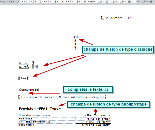Screen dimensions: 155x130
Task: Click the 'champs de fusion de type publipostage' callout
Action: click(109, 104)
